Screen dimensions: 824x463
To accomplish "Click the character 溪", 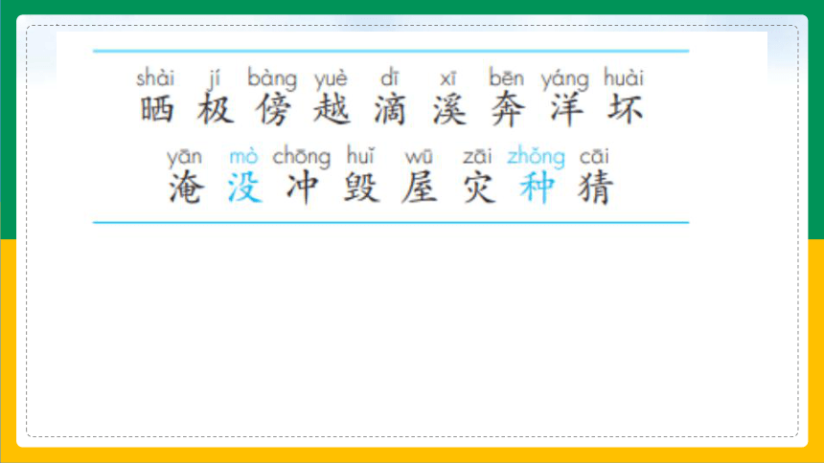I will click(x=449, y=110).
